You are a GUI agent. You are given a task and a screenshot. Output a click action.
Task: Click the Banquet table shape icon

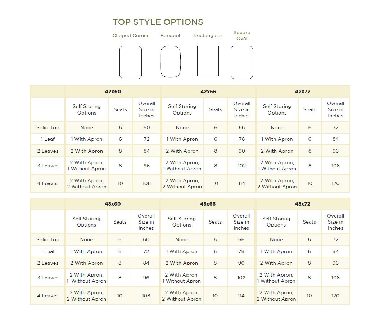[171, 62]
